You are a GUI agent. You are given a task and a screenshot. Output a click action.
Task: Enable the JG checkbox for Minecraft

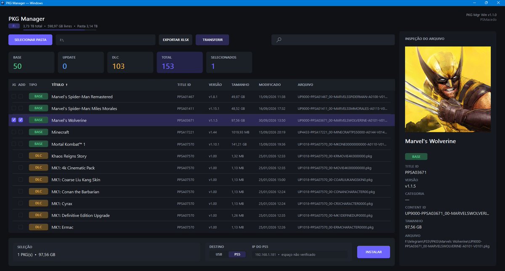[14, 132]
